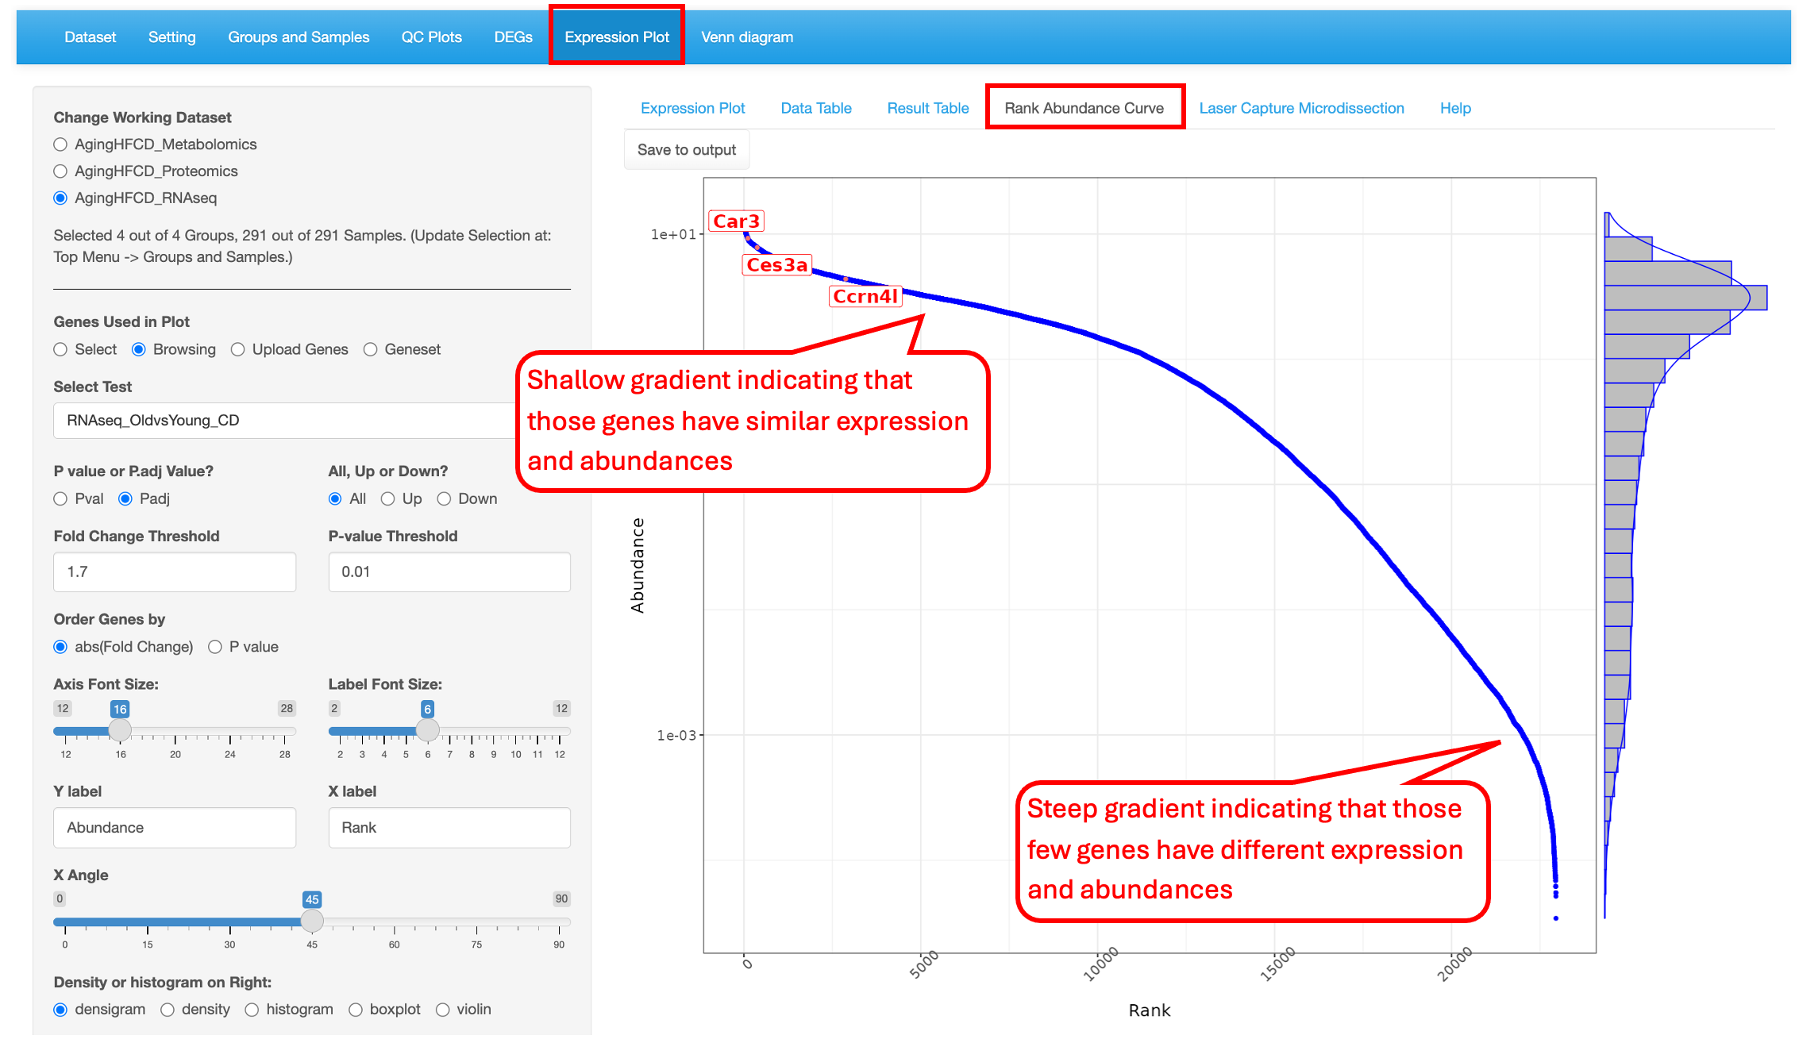Viewport: 1799px width, 1062px height.
Task: Select the Expression Plot top tab
Action: [x=617, y=37]
